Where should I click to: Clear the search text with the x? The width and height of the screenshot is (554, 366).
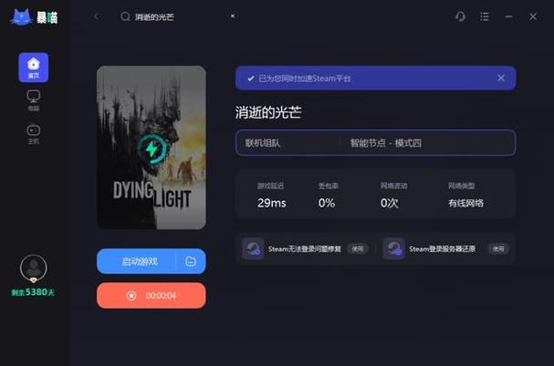click(233, 15)
